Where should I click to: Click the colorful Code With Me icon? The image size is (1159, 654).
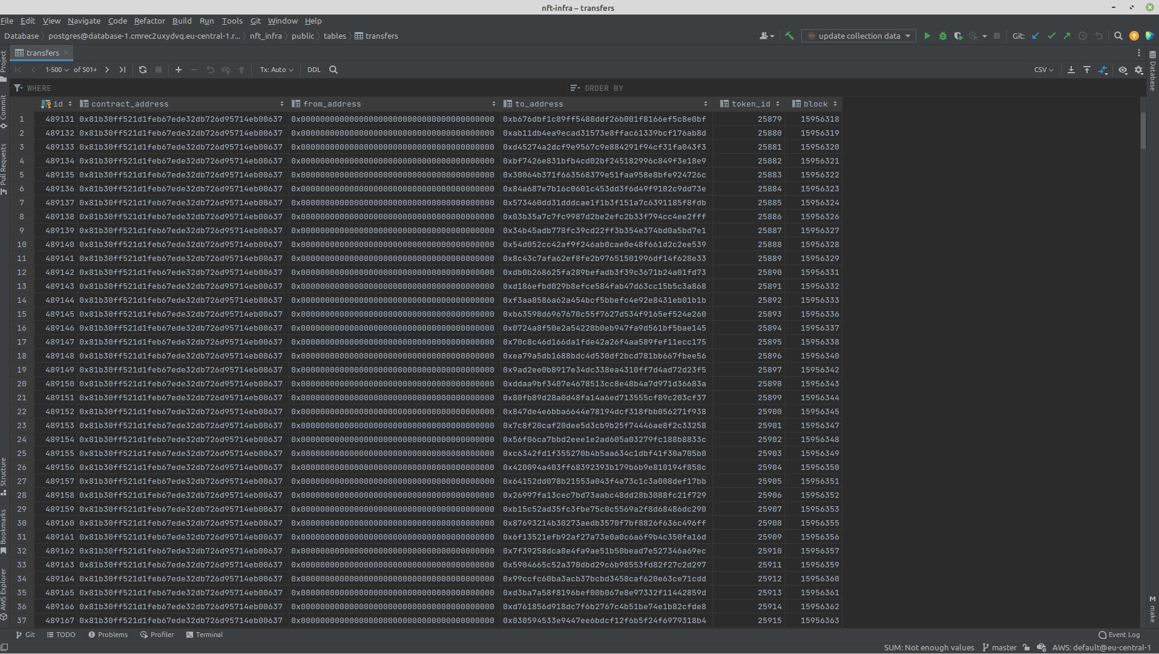click(x=1149, y=36)
